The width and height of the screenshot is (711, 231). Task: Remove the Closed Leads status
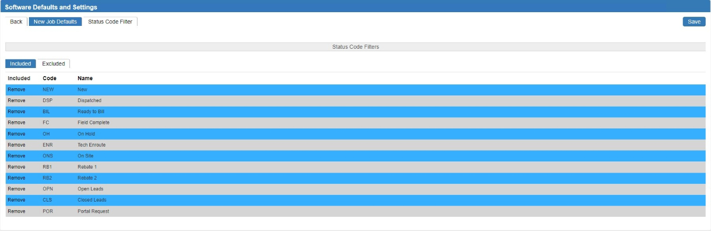17,200
